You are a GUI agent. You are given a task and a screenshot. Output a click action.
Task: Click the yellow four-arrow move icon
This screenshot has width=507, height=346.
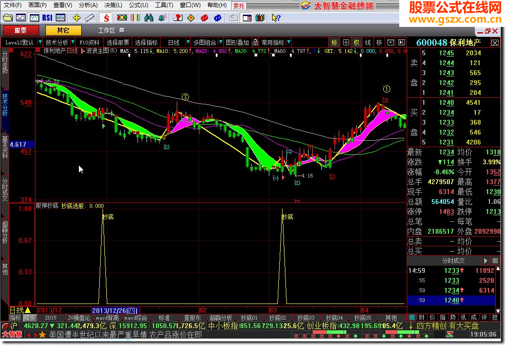click(77, 18)
